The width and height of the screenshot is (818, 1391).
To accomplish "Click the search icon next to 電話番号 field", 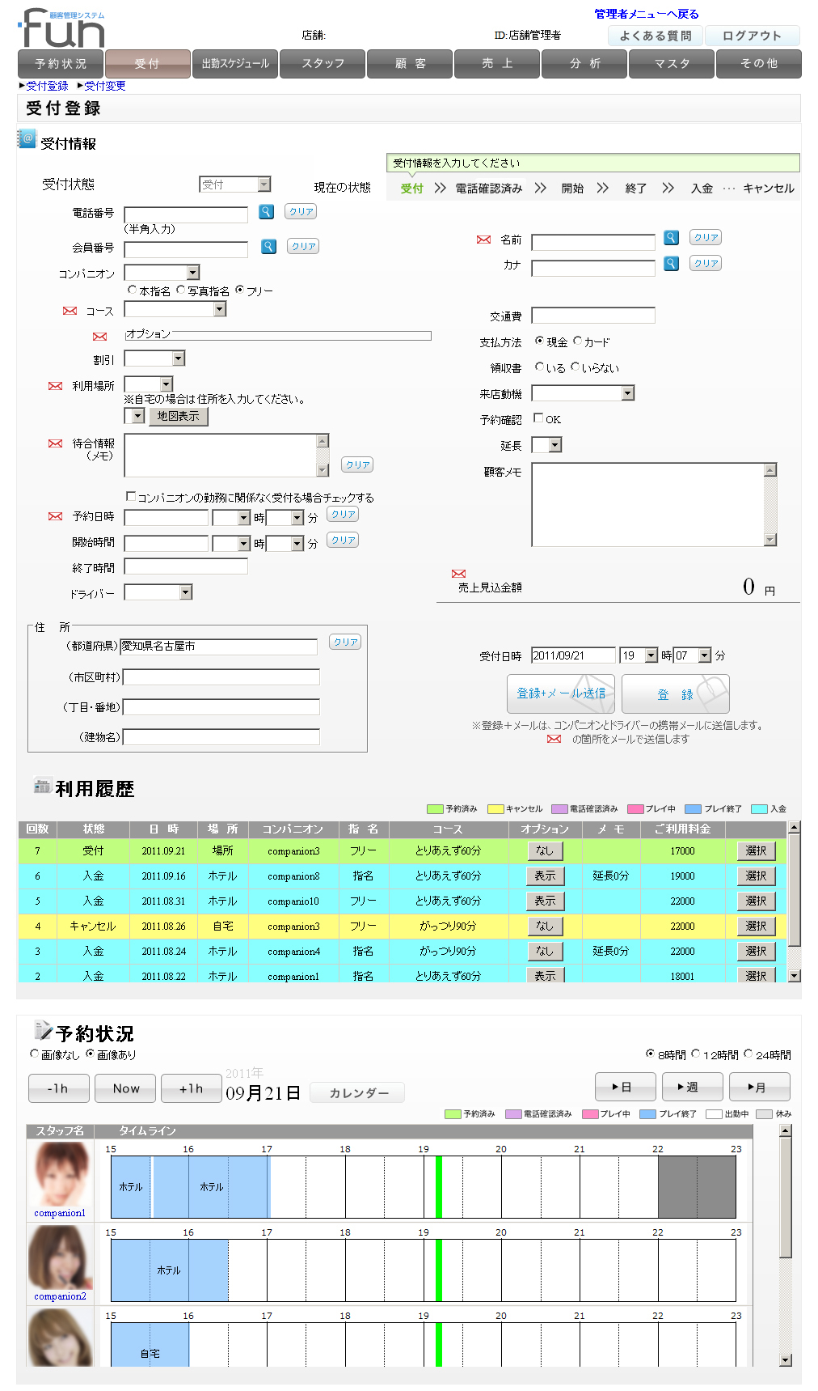I will tap(266, 212).
